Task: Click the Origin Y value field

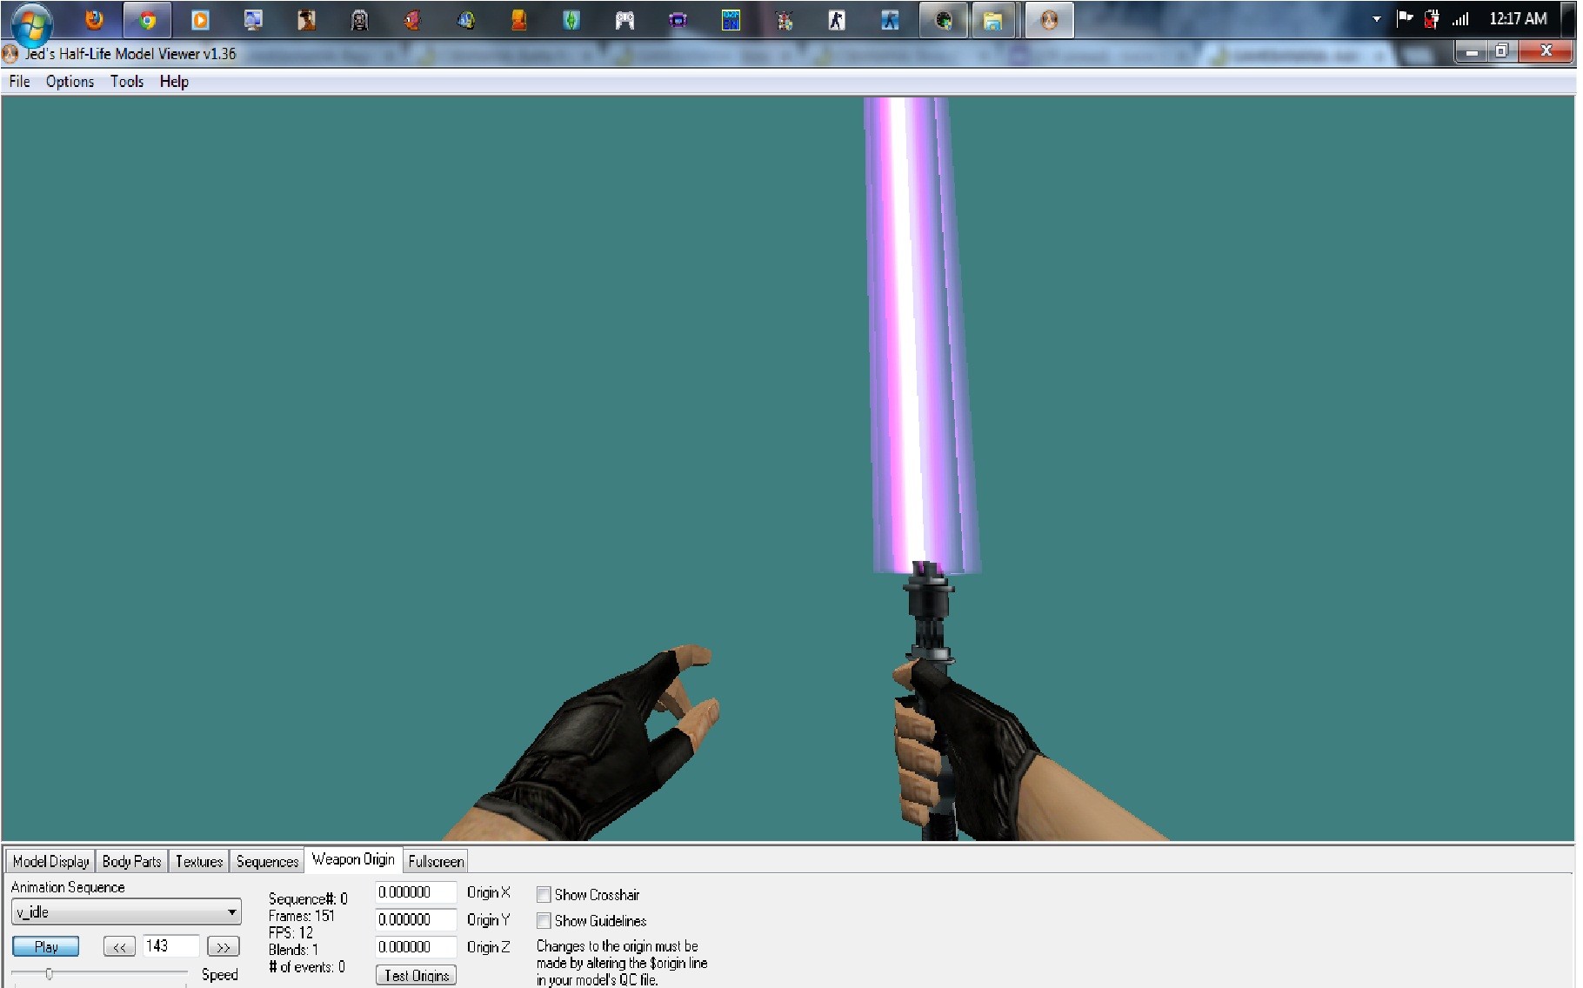Action: click(416, 919)
